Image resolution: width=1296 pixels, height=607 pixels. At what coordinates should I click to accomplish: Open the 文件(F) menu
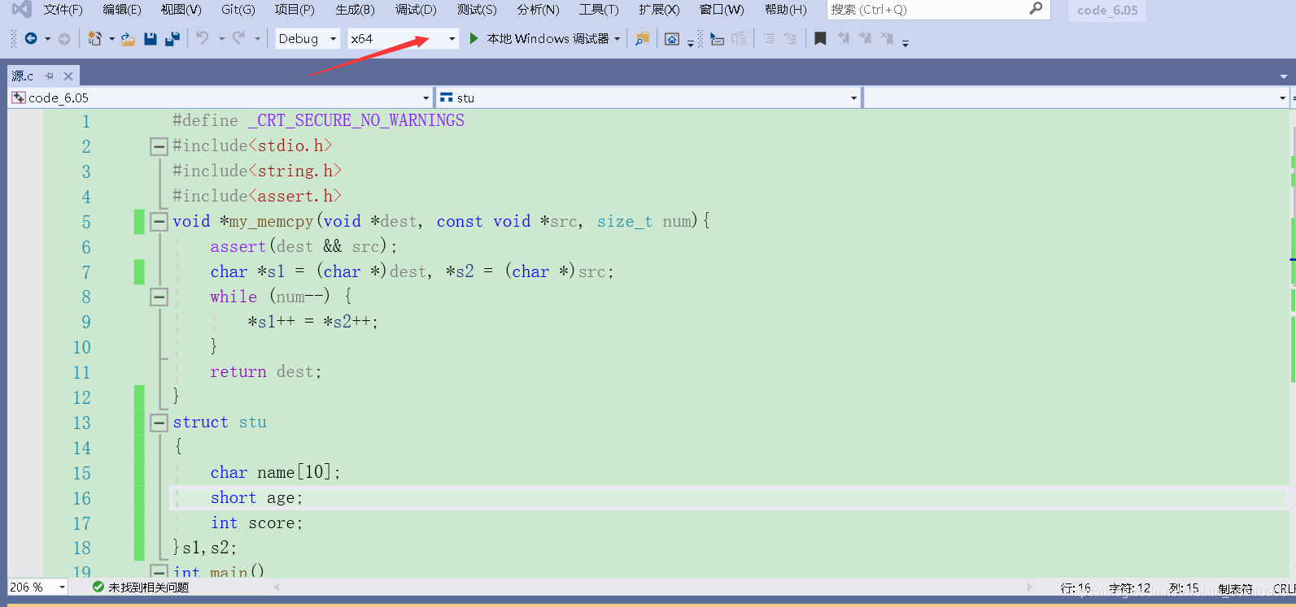pyautogui.click(x=63, y=10)
